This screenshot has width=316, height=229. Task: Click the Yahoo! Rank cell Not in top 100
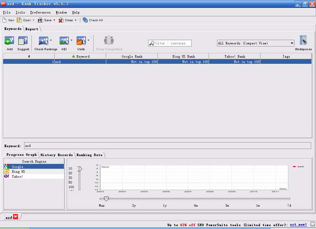point(235,62)
